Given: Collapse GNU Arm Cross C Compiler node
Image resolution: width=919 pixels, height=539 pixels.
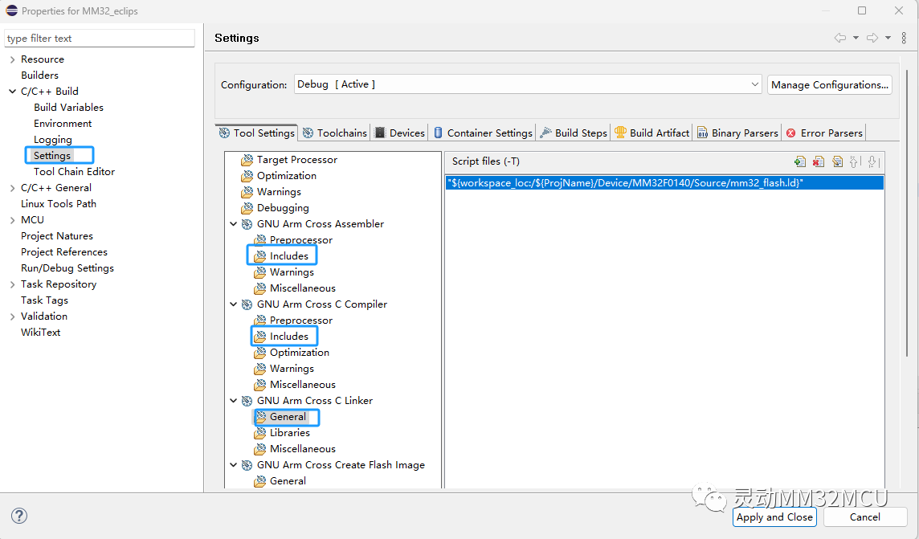Looking at the screenshot, I should (234, 304).
